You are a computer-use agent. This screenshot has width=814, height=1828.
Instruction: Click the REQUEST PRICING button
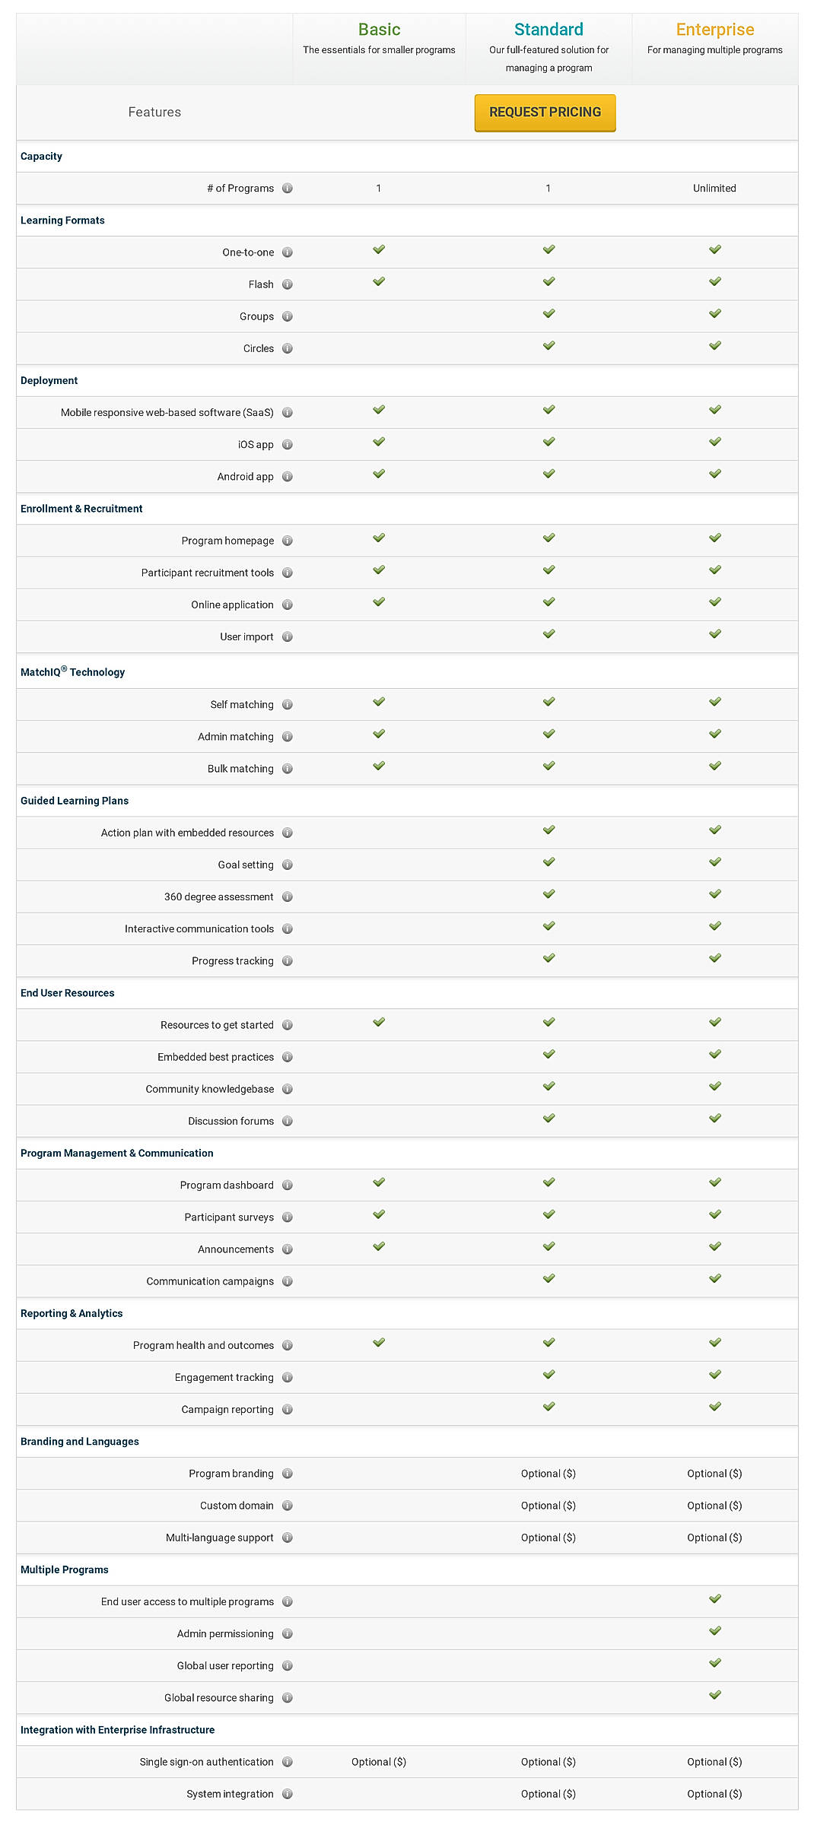pyautogui.click(x=545, y=112)
